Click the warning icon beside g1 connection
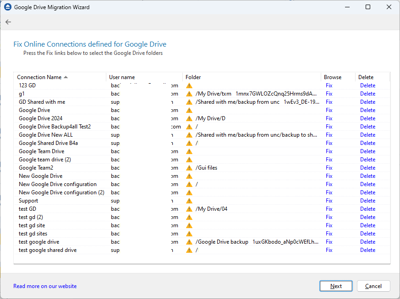The height and width of the screenshot is (299, 400). point(189,93)
